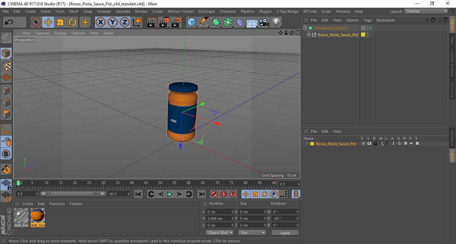Switch to Edges mode

click(6, 102)
